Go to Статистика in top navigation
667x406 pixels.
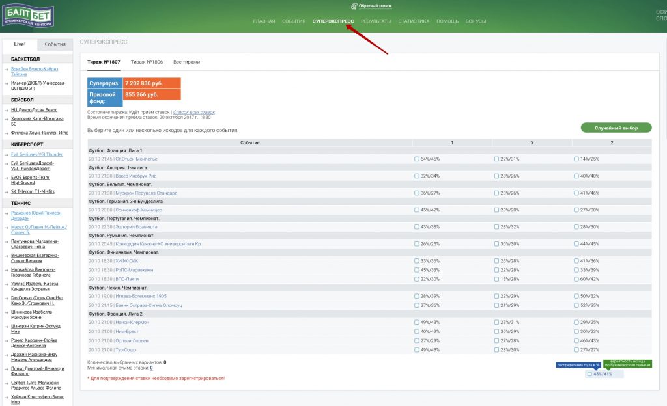414,21
